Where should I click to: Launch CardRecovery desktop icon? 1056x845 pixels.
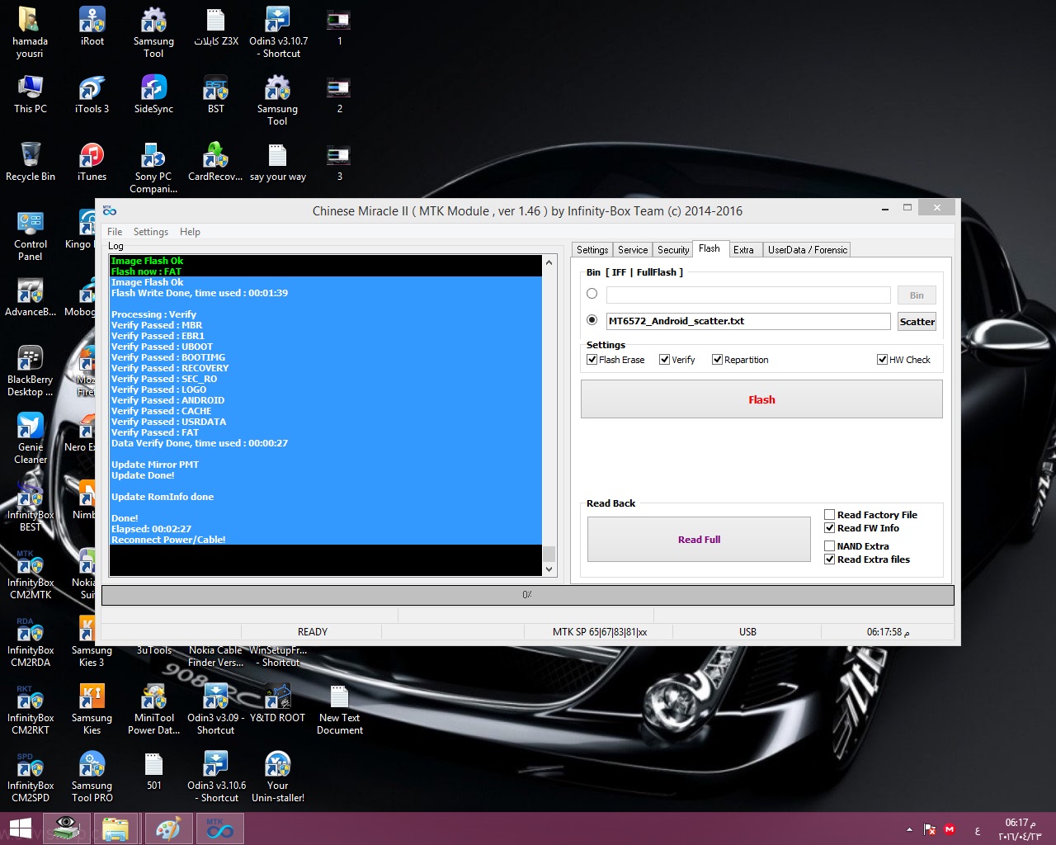[x=215, y=162]
